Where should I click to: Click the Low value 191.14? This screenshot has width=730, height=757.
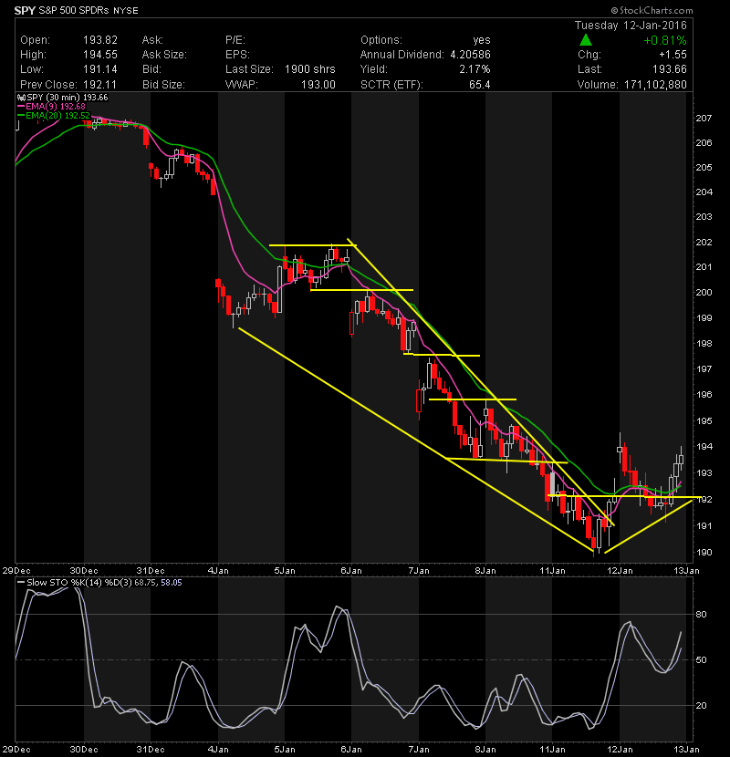[x=100, y=69]
